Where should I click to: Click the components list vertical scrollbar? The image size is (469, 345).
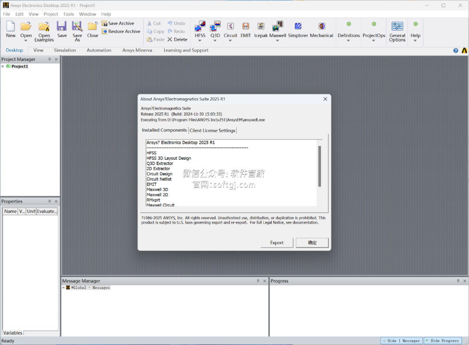[320, 166]
